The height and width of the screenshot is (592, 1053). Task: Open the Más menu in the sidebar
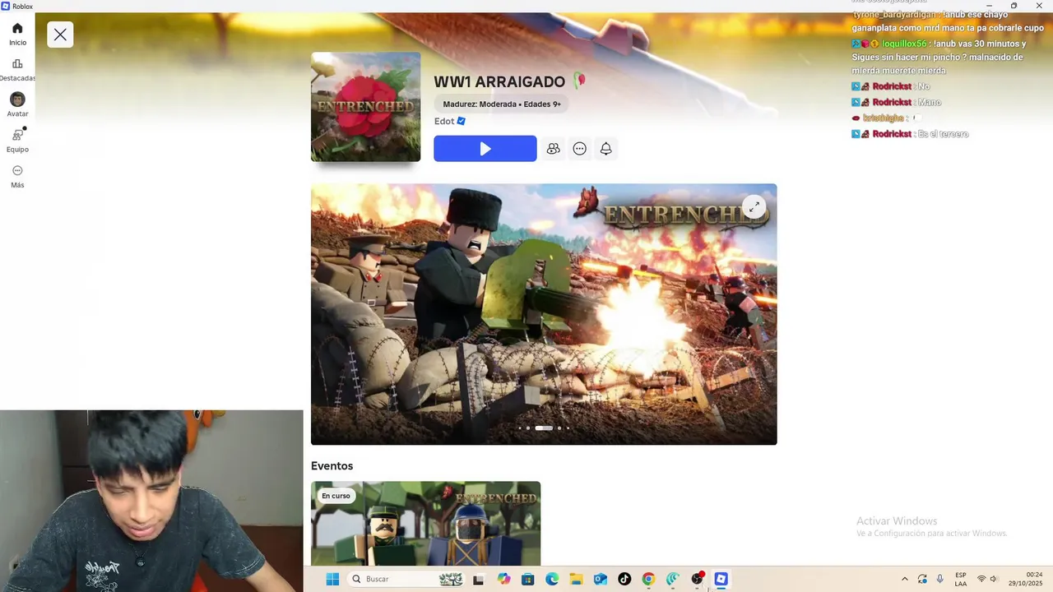coord(17,176)
